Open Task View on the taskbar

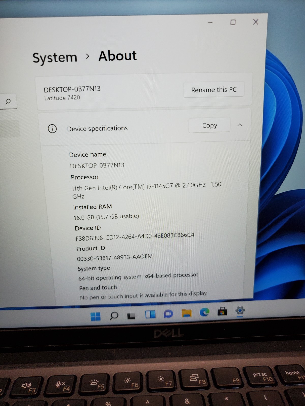click(131, 316)
